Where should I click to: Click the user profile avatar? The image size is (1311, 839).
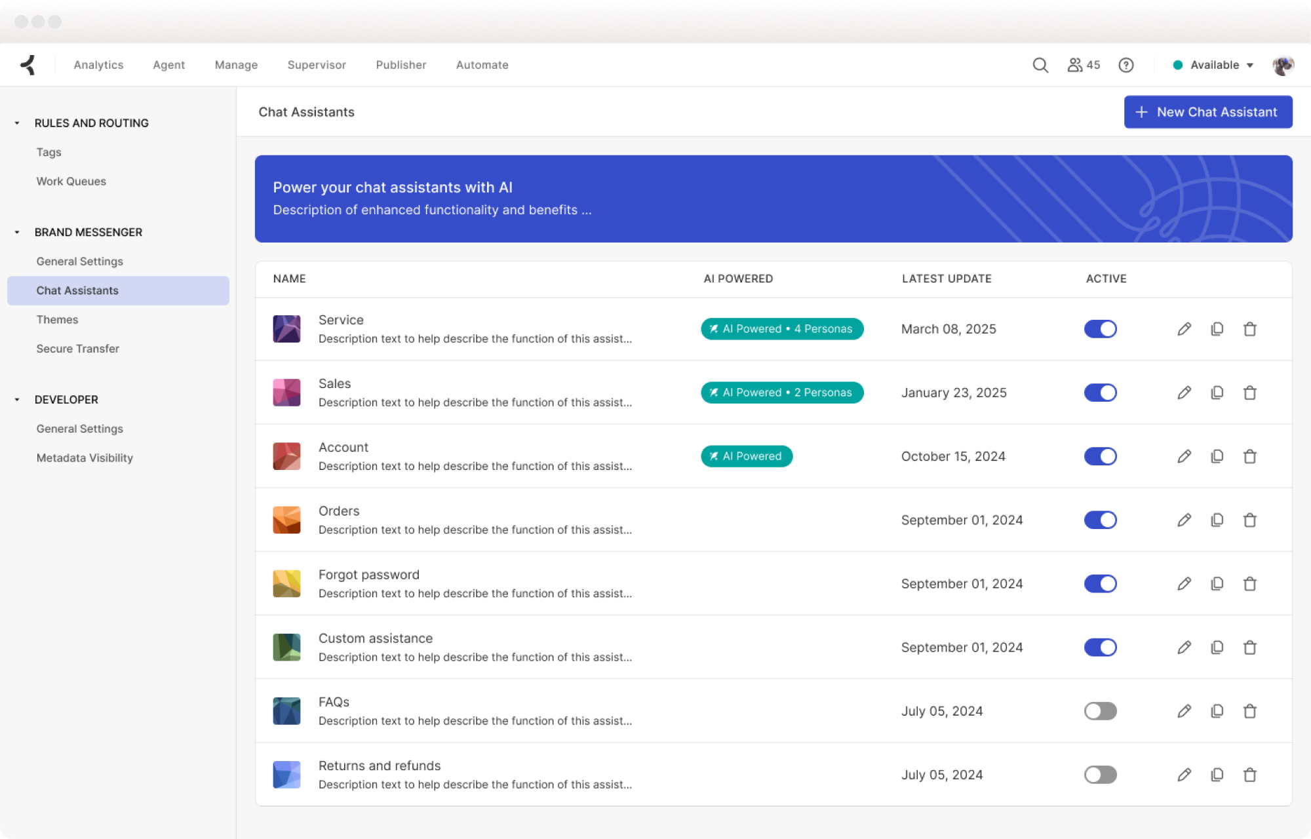(x=1283, y=65)
